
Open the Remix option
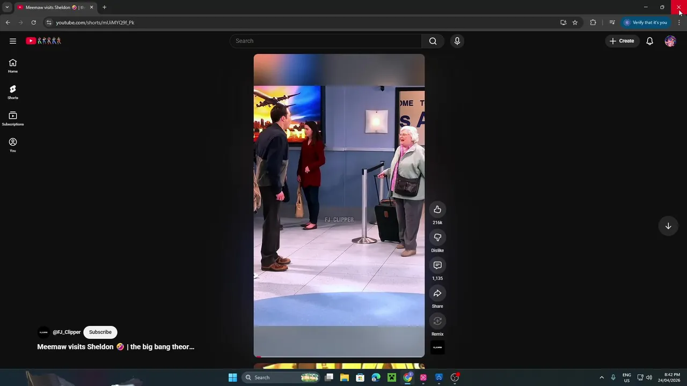click(437, 321)
